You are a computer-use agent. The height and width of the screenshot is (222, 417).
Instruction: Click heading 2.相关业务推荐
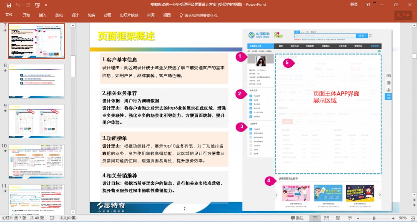click(x=120, y=93)
